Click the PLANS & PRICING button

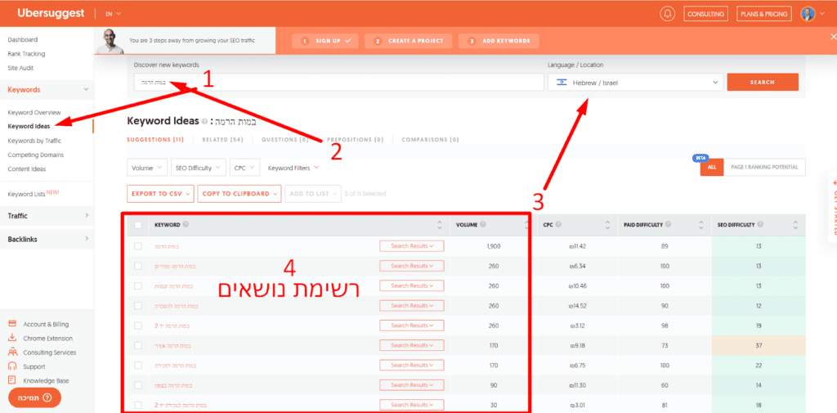(x=764, y=14)
